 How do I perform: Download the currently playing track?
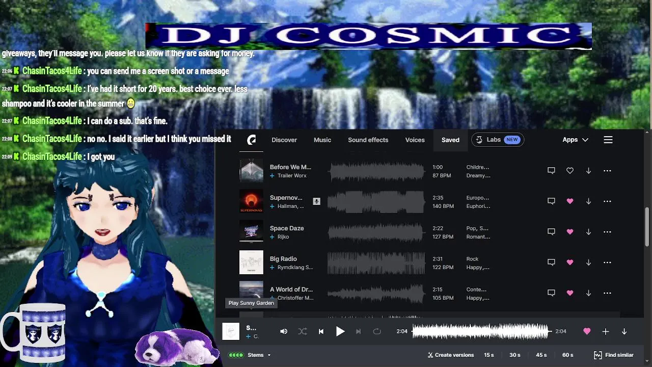624,331
